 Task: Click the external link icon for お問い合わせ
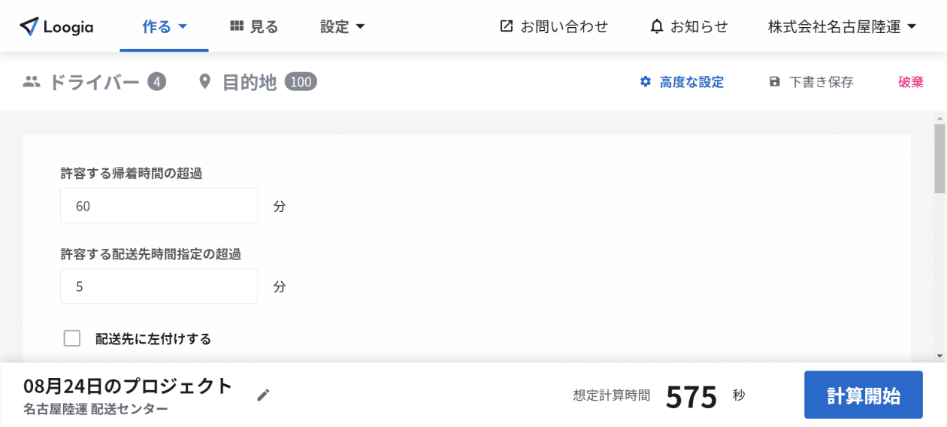pos(507,26)
